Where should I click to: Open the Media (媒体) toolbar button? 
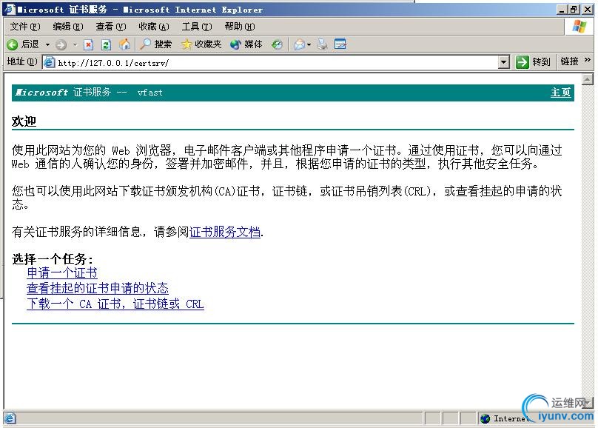246,44
